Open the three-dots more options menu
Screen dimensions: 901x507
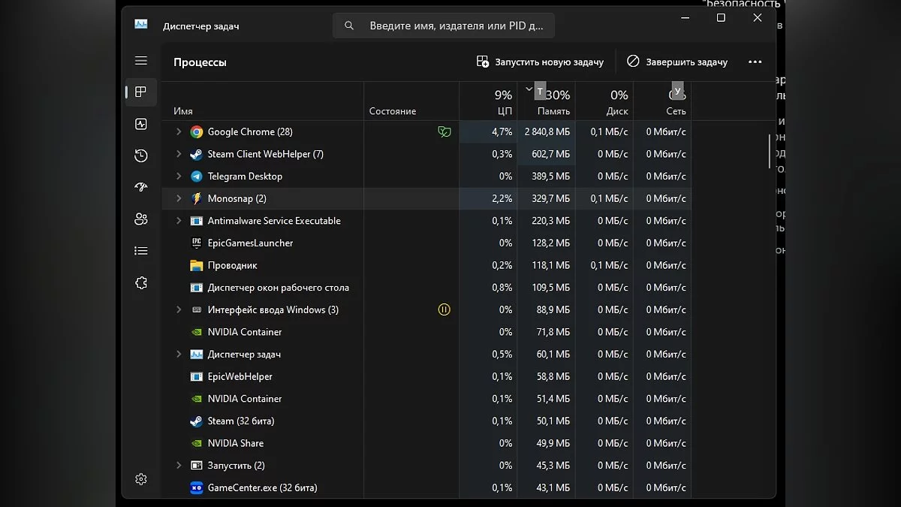point(755,62)
